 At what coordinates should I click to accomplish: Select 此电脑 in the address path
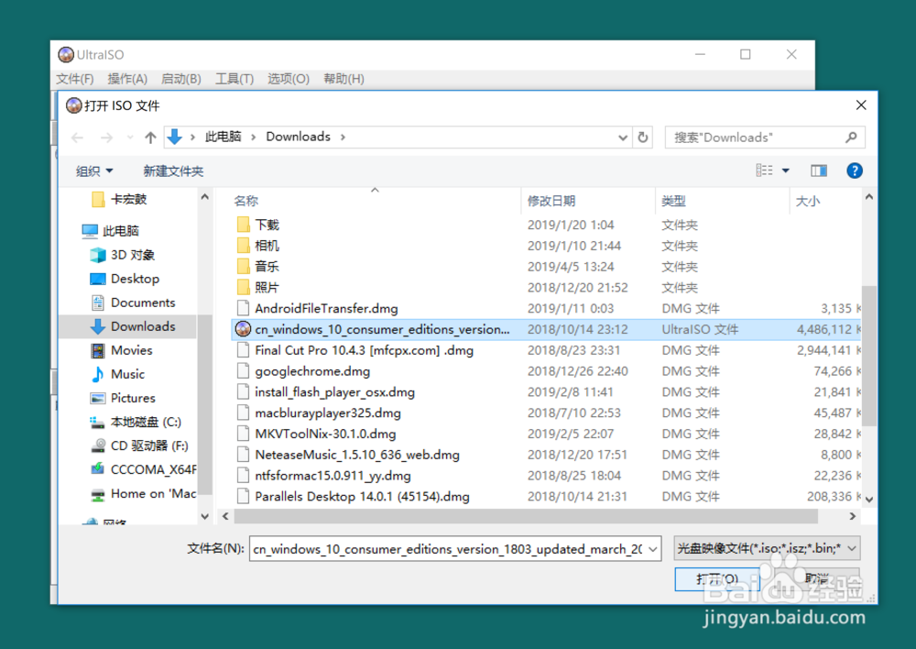(x=223, y=137)
